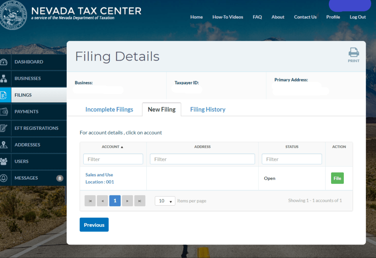Click the Print icon on Filing Details
Image resolution: width=376 pixels, height=258 pixels.
(x=353, y=53)
